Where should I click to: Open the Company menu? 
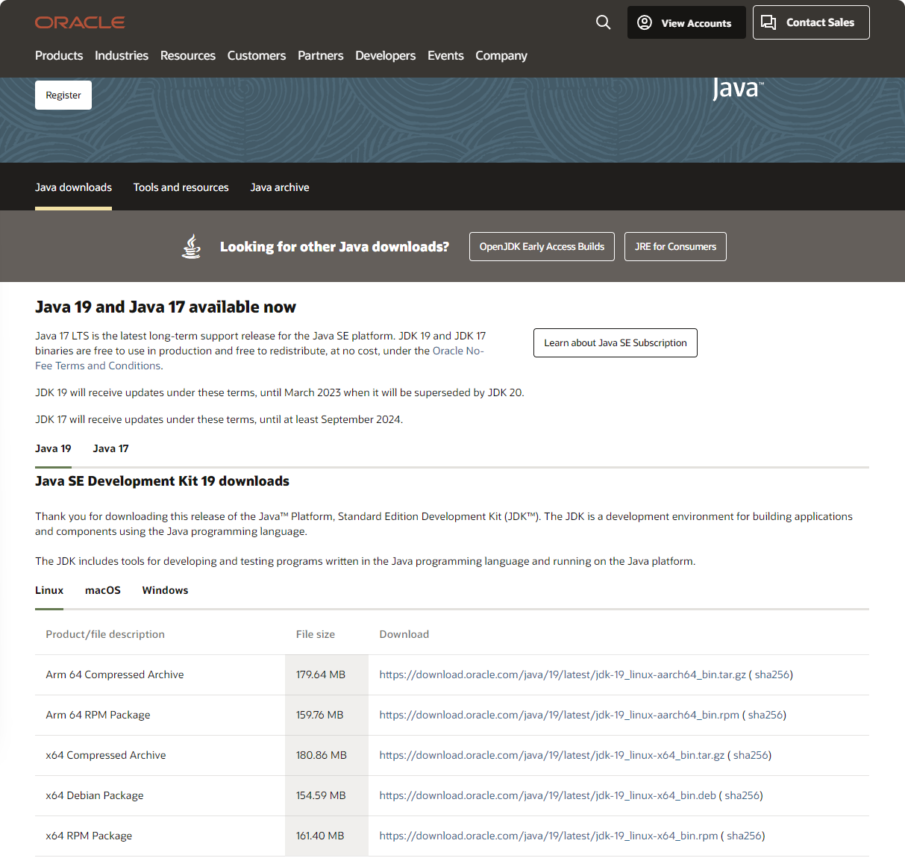tap(501, 56)
